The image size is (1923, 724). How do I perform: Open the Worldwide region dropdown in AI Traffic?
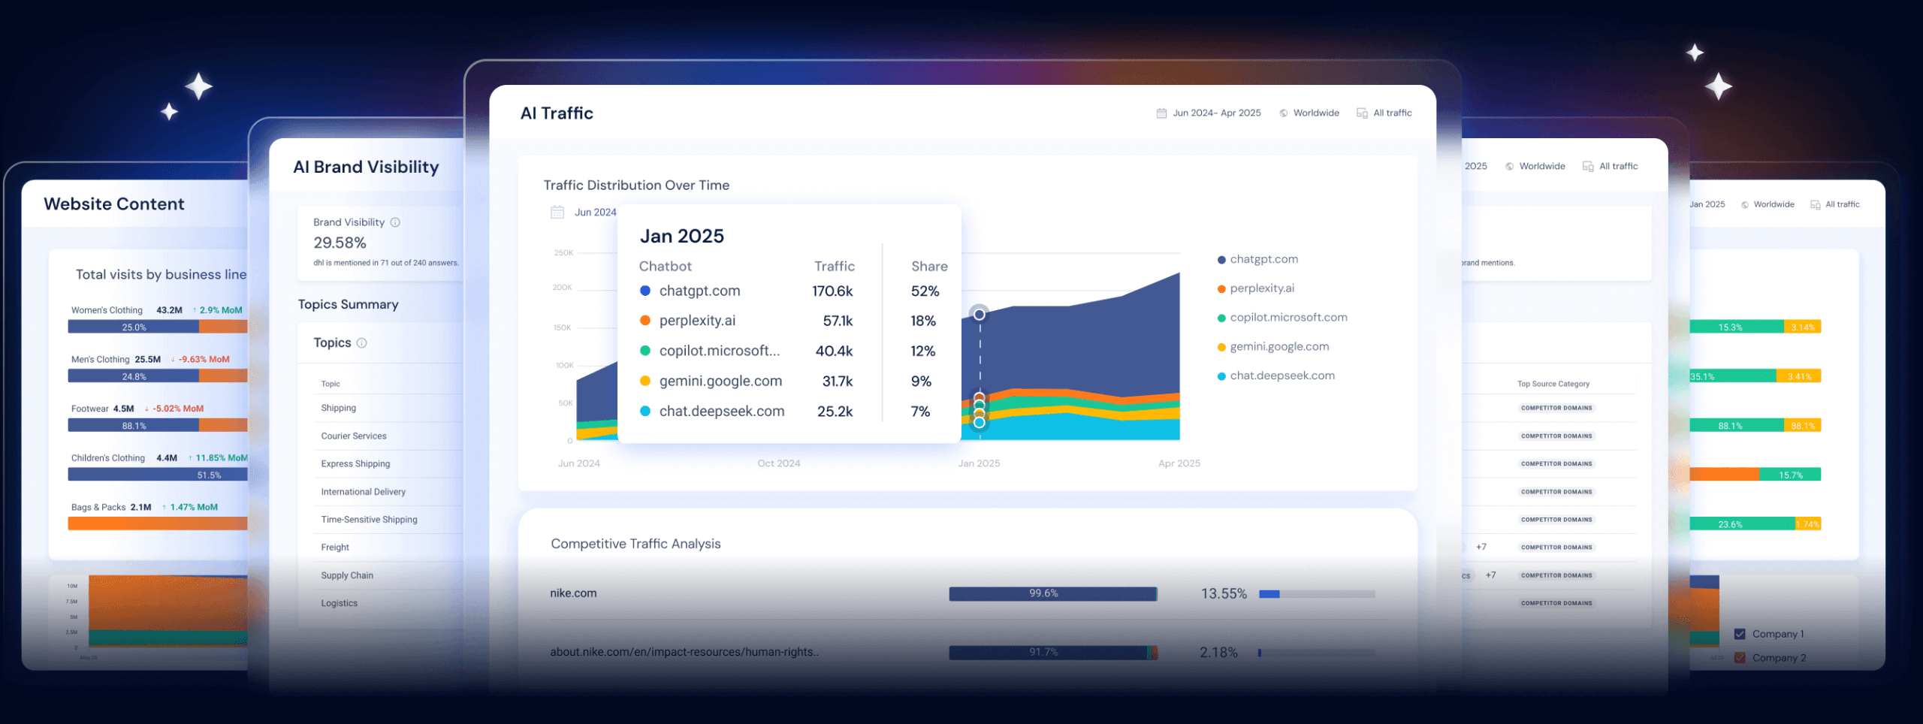[1315, 113]
